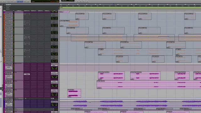Click the SENDS F-J column header
Image resolution: width=201 pixels, height=113 pixels.
pyautogui.click(x=47, y=11)
